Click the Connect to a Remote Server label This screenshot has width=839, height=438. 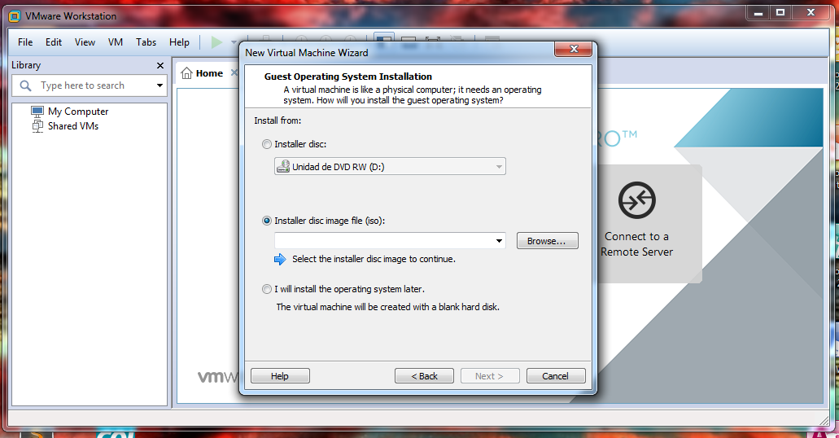click(636, 244)
